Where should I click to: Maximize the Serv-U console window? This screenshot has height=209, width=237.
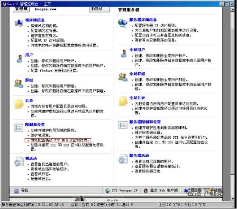point(227,4)
